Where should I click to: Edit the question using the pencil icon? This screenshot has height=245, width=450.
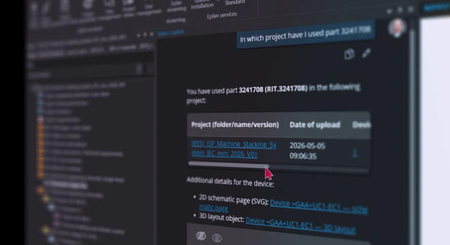pos(366,53)
